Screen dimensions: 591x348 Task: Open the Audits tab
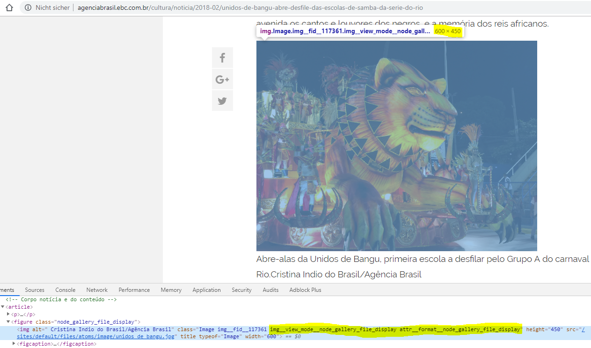270,290
